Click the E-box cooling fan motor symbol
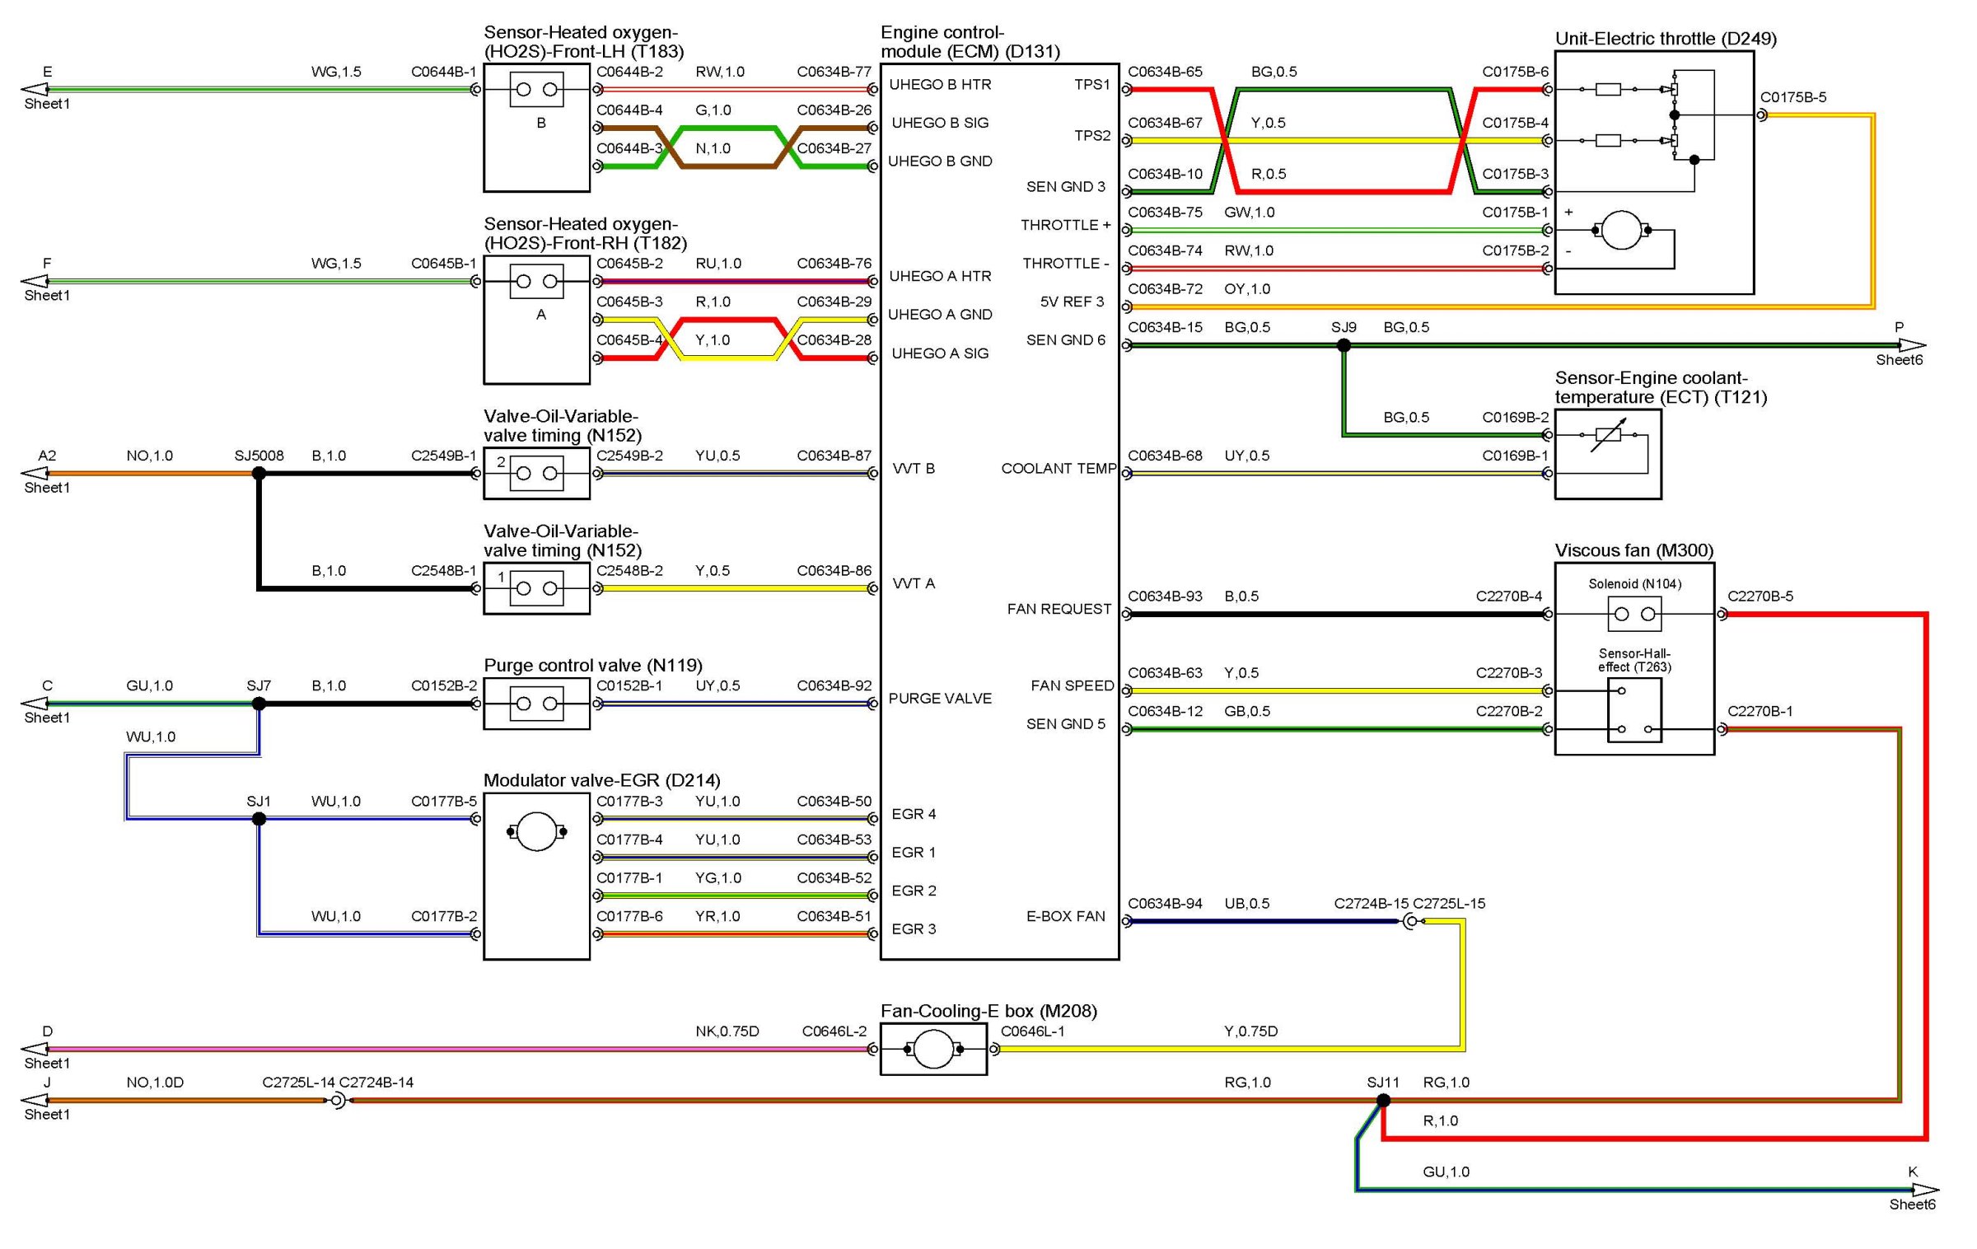 click(933, 1049)
